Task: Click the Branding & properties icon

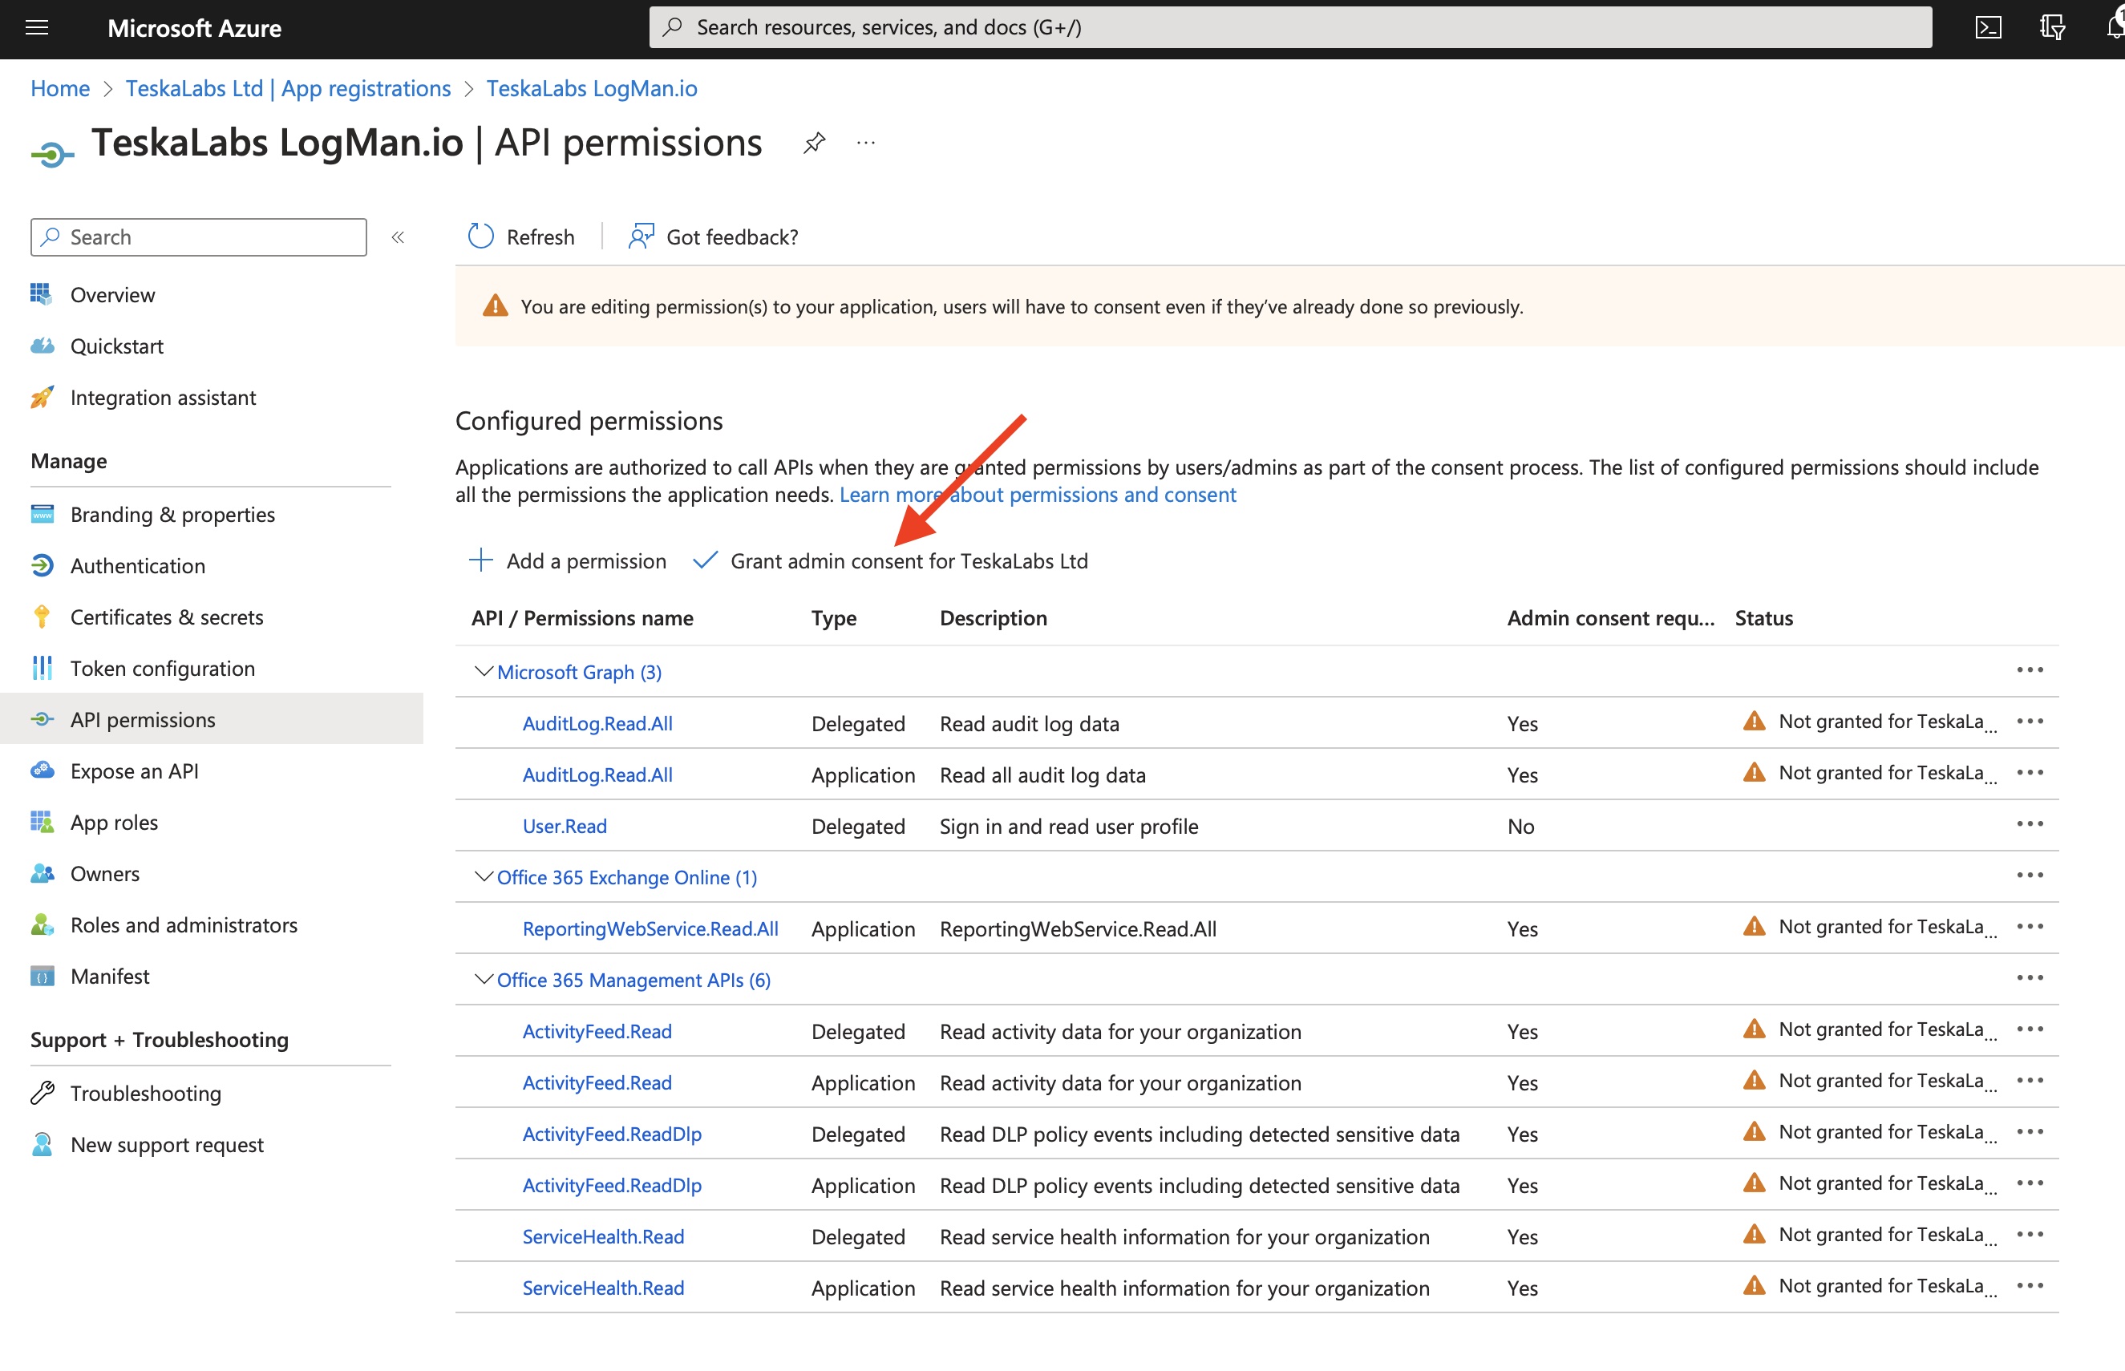Action: pyautogui.click(x=42, y=515)
